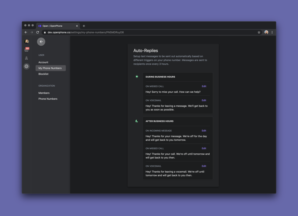This screenshot has width=298, height=216.
Task: Close the Open | OpenPhone tab
Action: (77, 26)
